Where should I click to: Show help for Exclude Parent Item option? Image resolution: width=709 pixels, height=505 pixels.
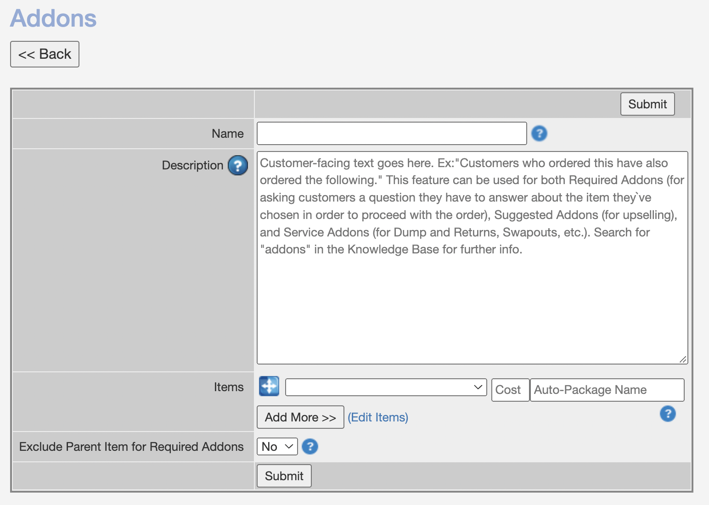tap(310, 446)
